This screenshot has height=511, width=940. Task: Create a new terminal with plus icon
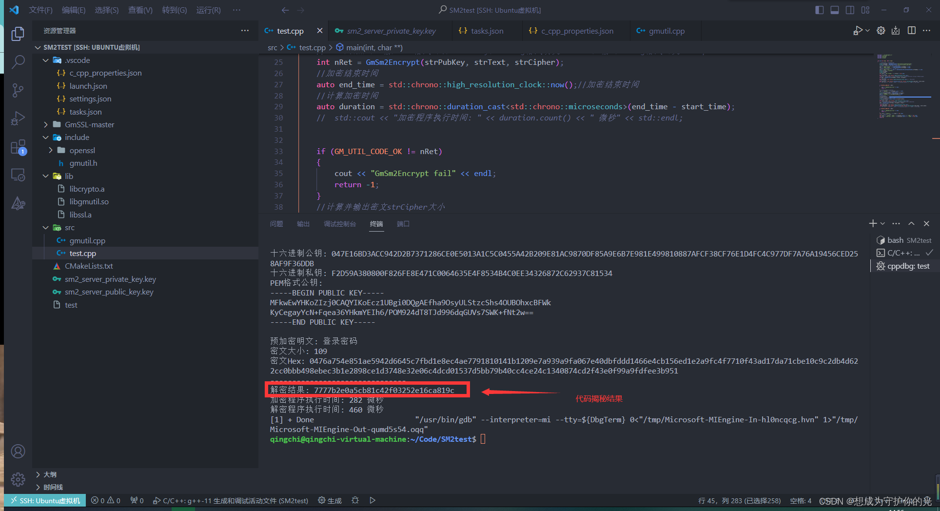[x=873, y=223]
